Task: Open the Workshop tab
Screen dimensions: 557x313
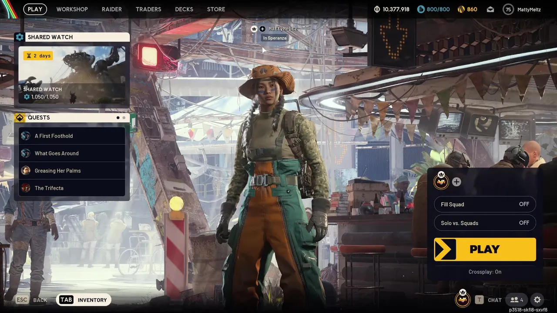Action: (x=72, y=9)
